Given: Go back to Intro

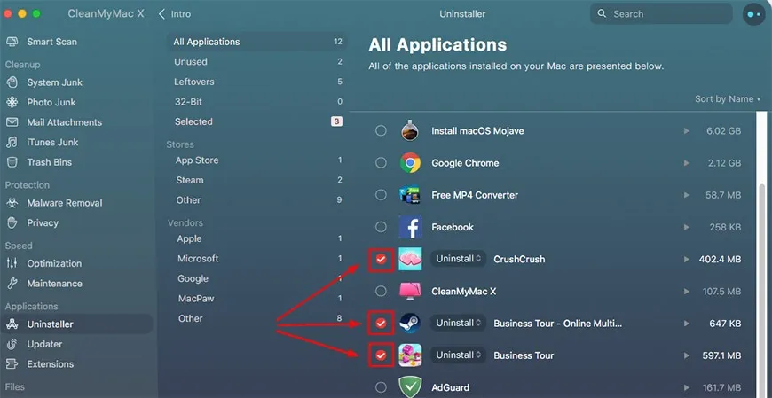Looking at the screenshot, I should 175,14.
